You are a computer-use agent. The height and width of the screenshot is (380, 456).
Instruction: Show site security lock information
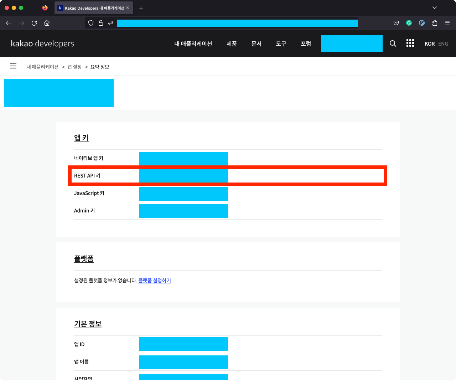click(101, 23)
